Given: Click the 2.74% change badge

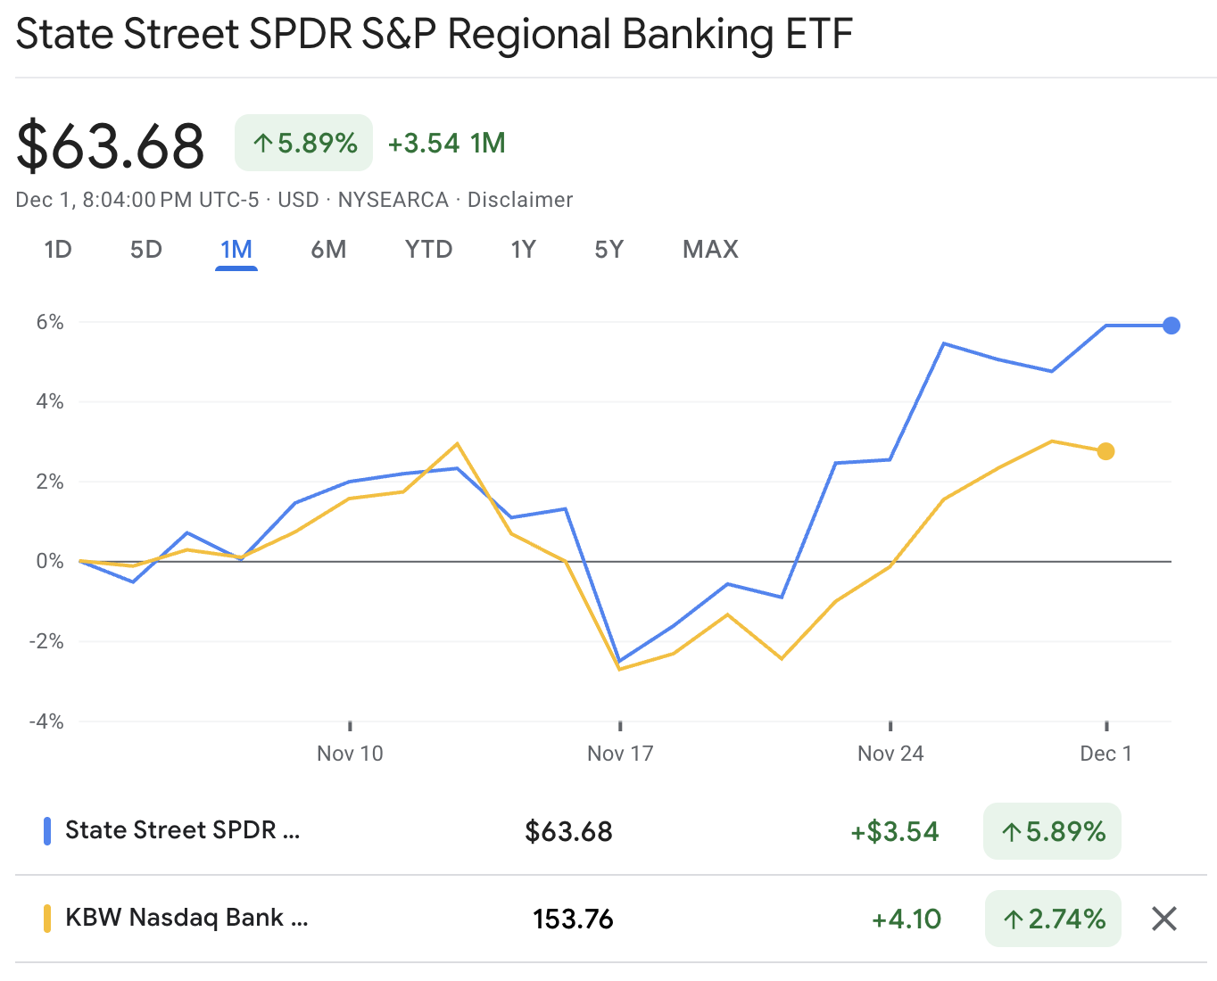Looking at the screenshot, I should tap(1053, 919).
